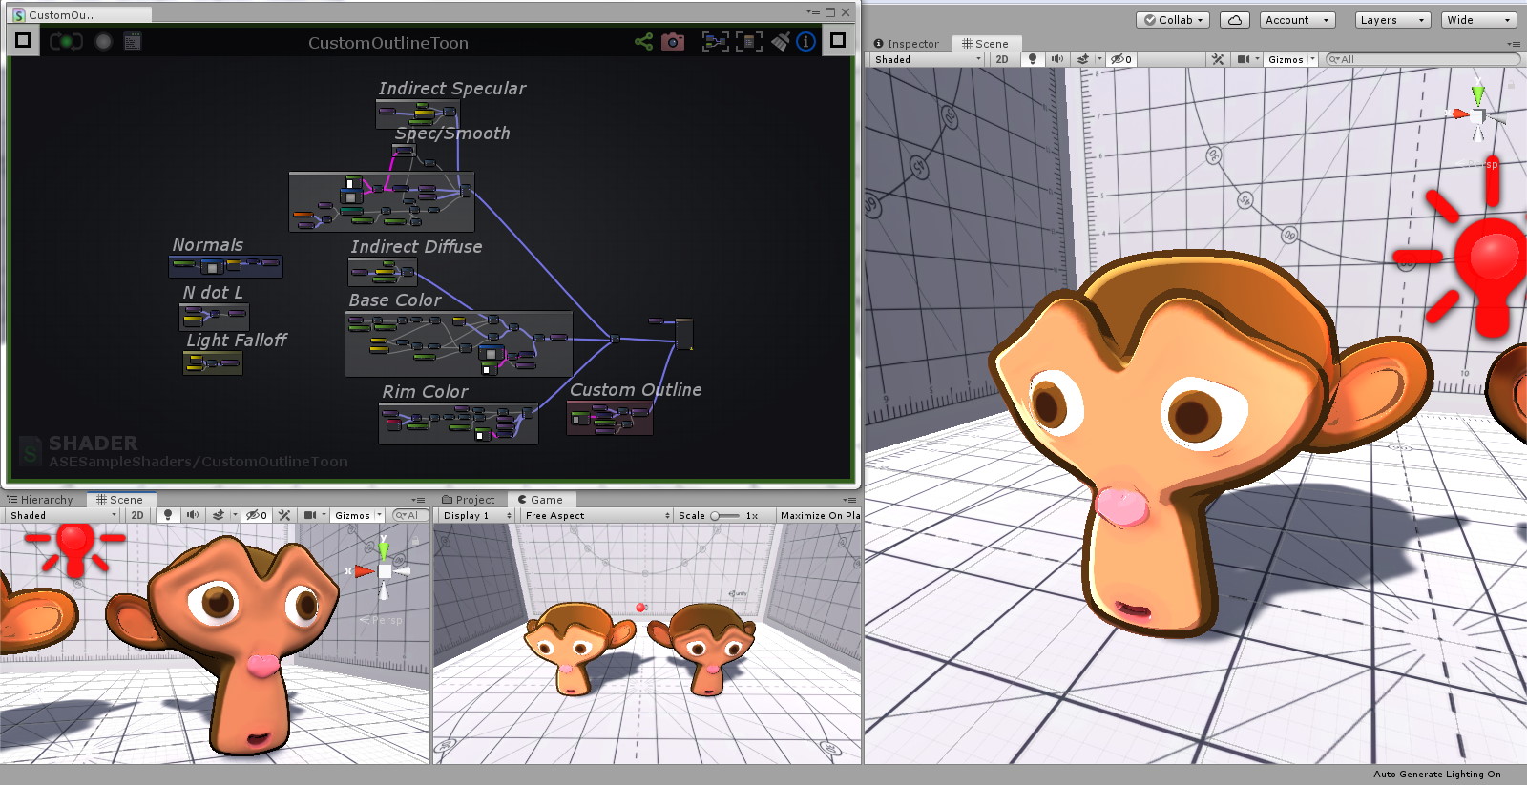The width and height of the screenshot is (1527, 785).
Task: Toggle scene audio in the right Scene view
Action: 1057,59
